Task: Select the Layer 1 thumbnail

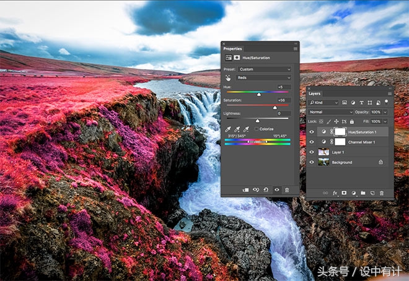Action: [x=323, y=152]
